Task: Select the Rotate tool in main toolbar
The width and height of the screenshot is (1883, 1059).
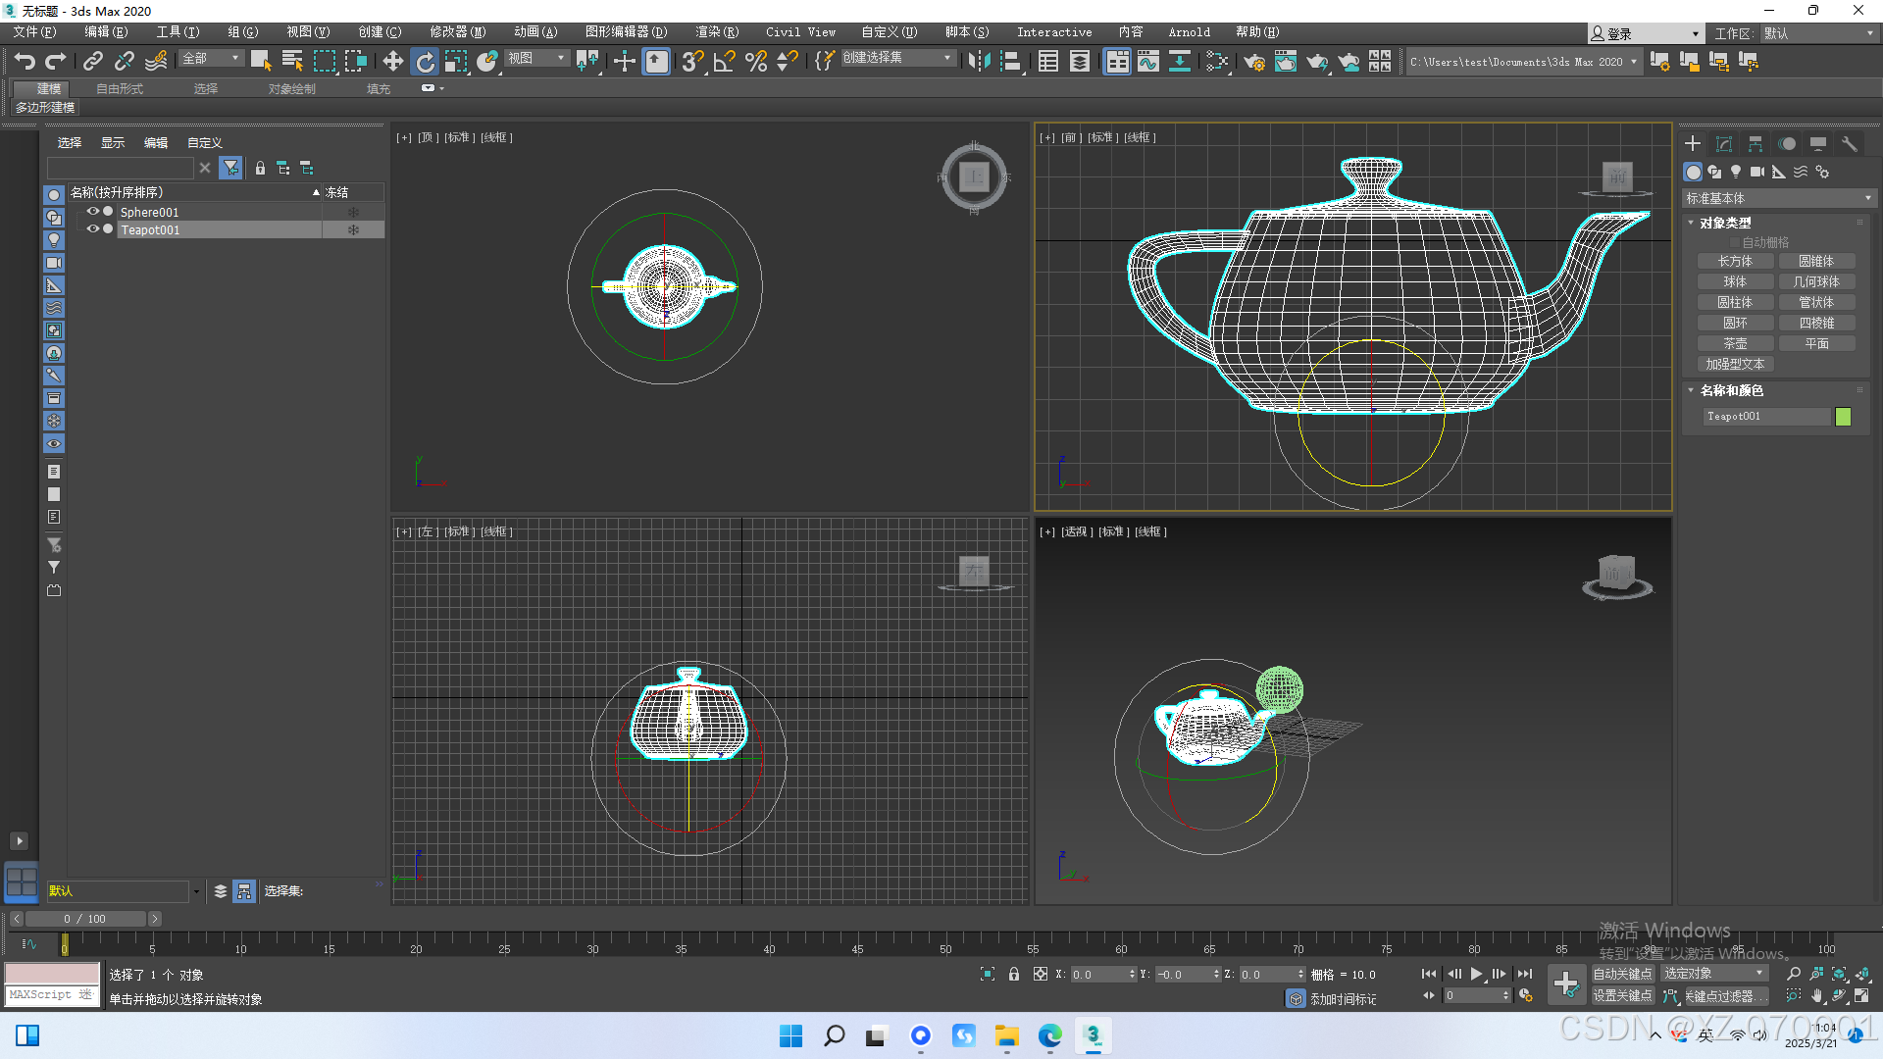Action: (x=424, y=62)
